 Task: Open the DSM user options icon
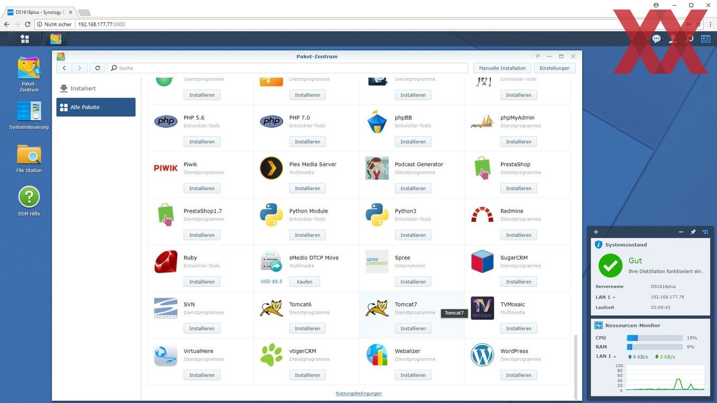(x=673, y=39)
